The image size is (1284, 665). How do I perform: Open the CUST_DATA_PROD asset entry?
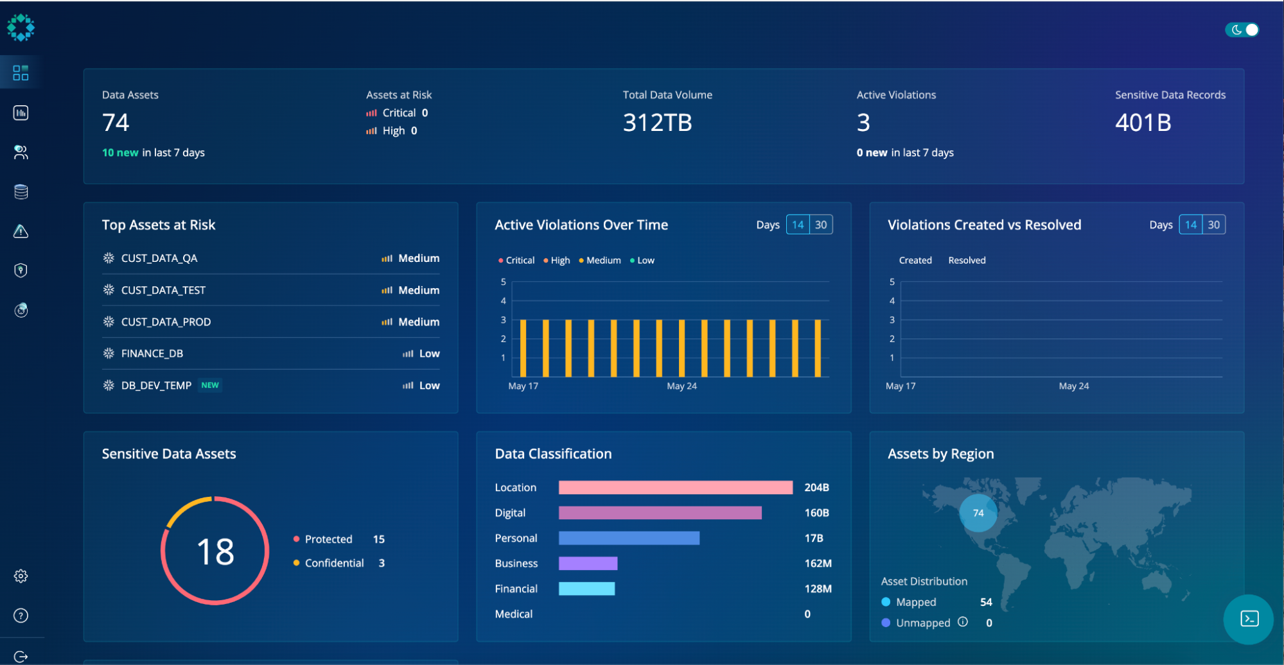166,322
